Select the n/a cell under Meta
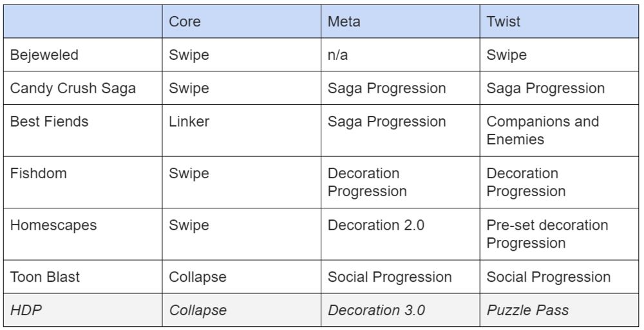The width and height of the screenshot is (644, 330). click(x=401, y=55)
